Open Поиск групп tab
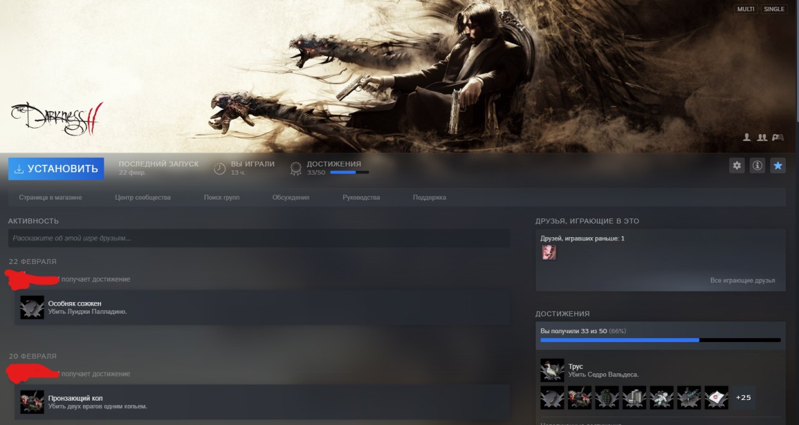799x425 pixels. tap(222, 197)
